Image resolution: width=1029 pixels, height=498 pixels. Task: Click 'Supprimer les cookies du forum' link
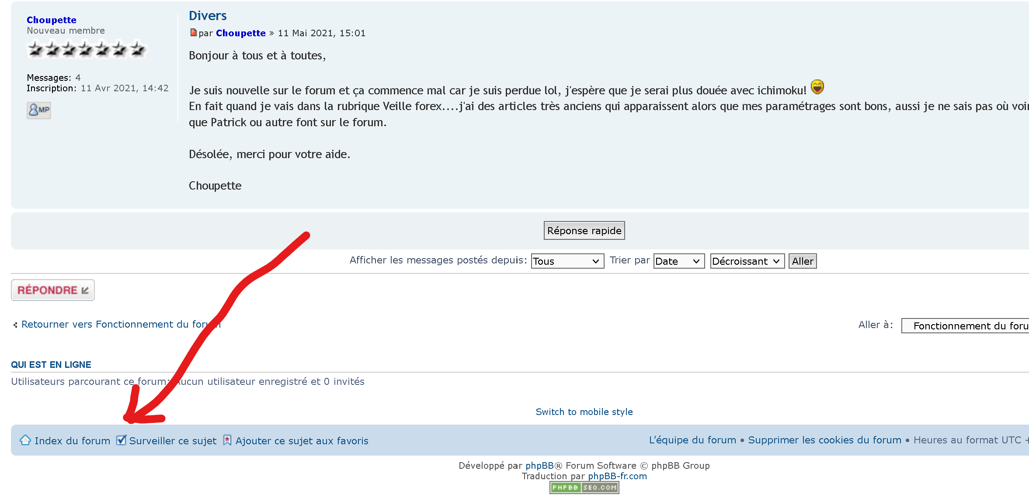tap(824, 440)
